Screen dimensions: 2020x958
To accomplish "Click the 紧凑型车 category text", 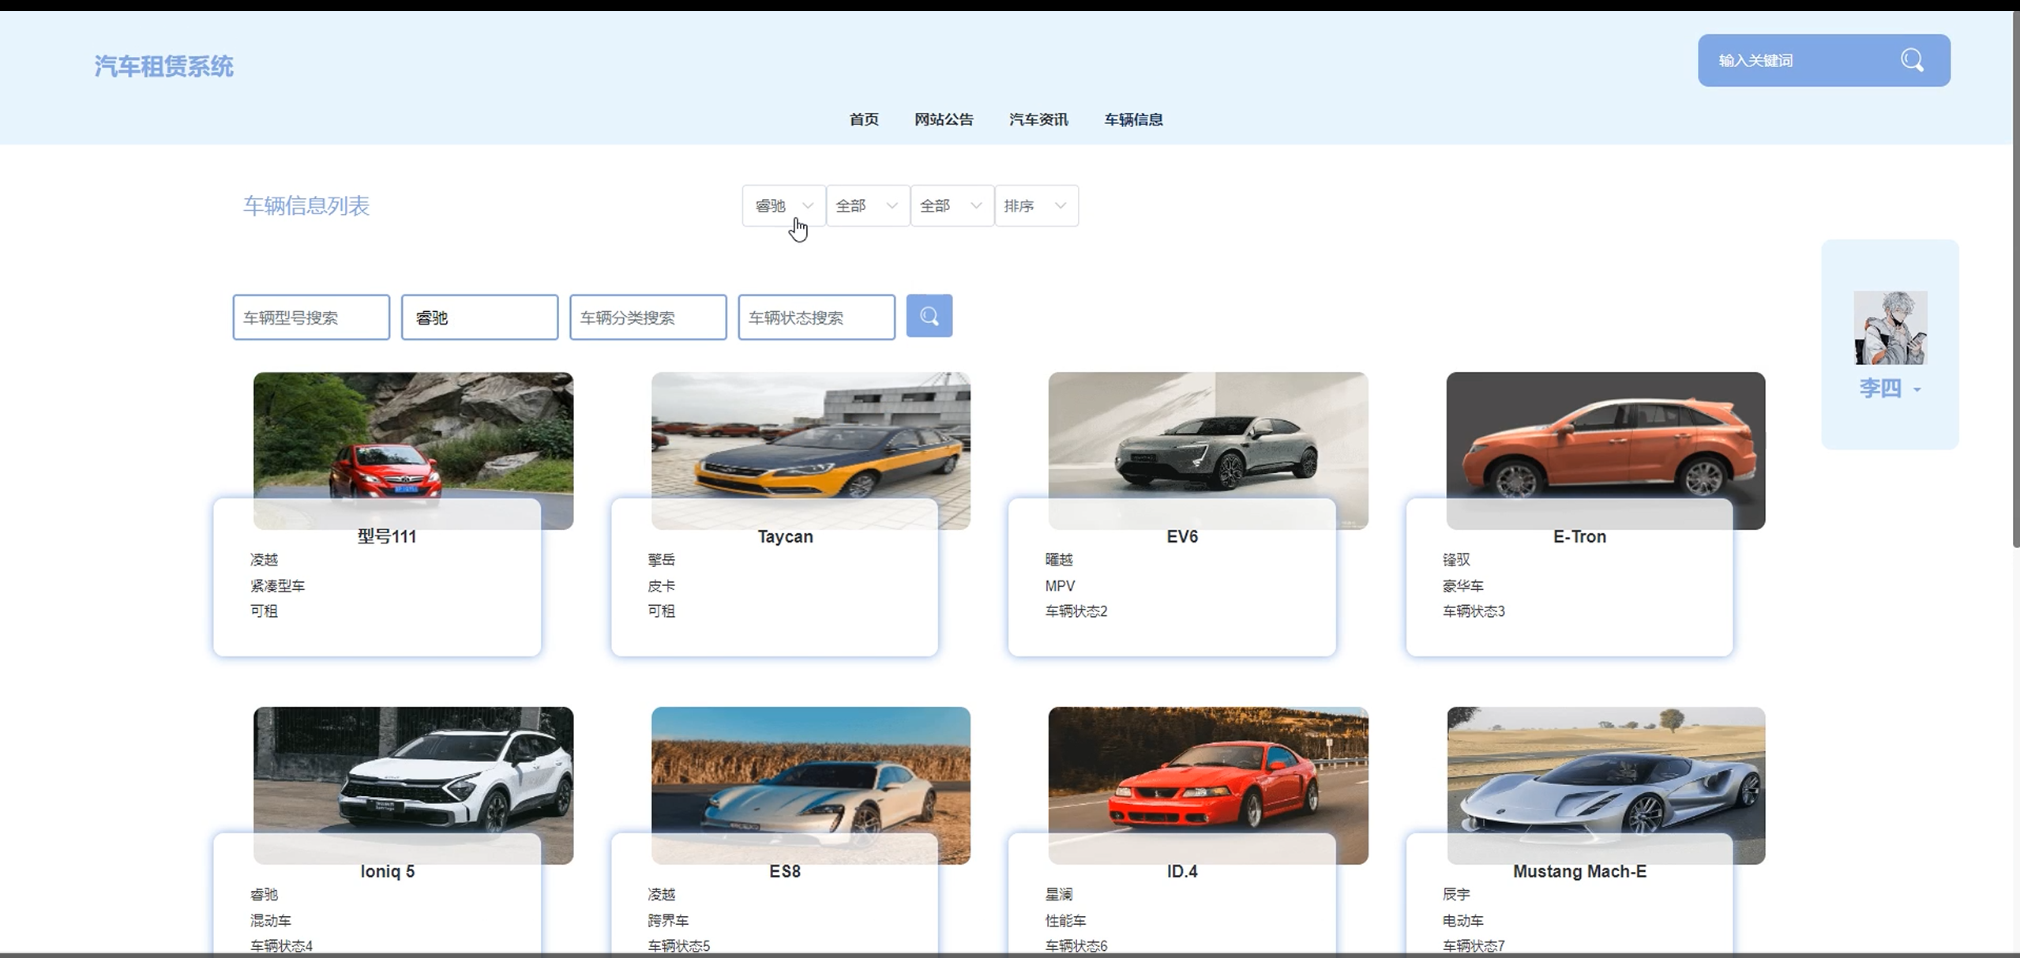I will pyautogui.click(x=277, y=586).
